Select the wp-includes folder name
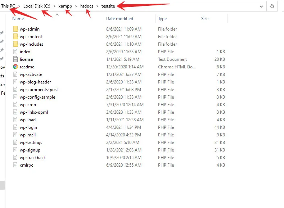The width and height of the screenshot is (284, 208). tap(32, 44)
